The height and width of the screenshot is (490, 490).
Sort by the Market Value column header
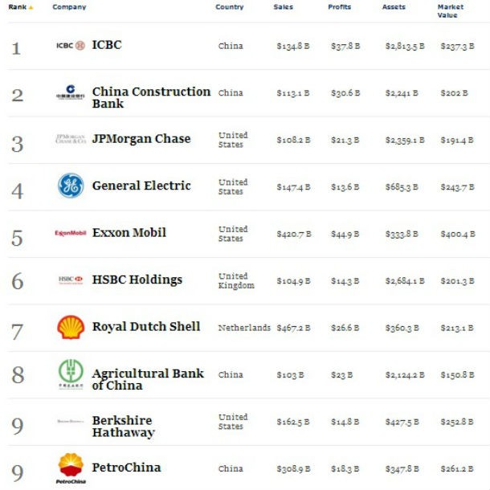point(451,10)
